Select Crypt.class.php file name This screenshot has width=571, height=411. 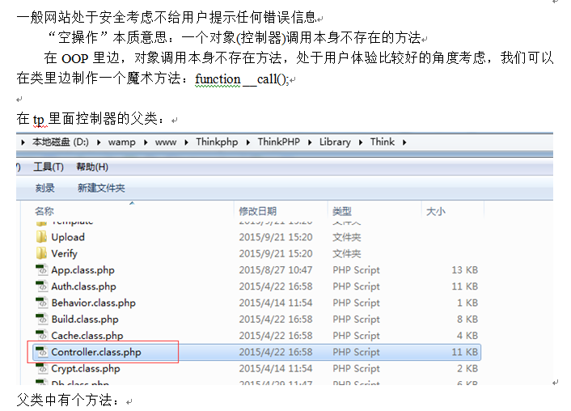pos(86,368)
